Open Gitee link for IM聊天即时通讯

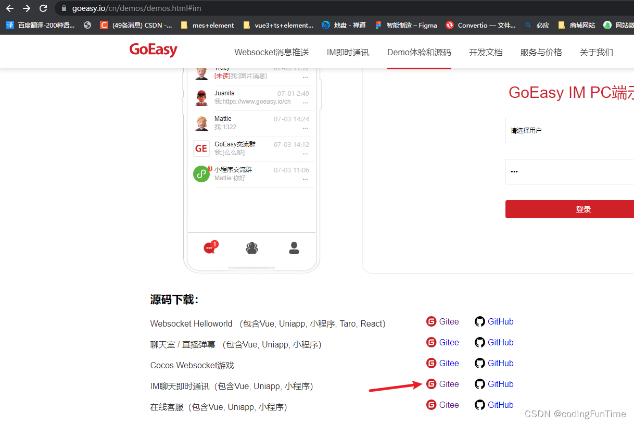point(443,384)
